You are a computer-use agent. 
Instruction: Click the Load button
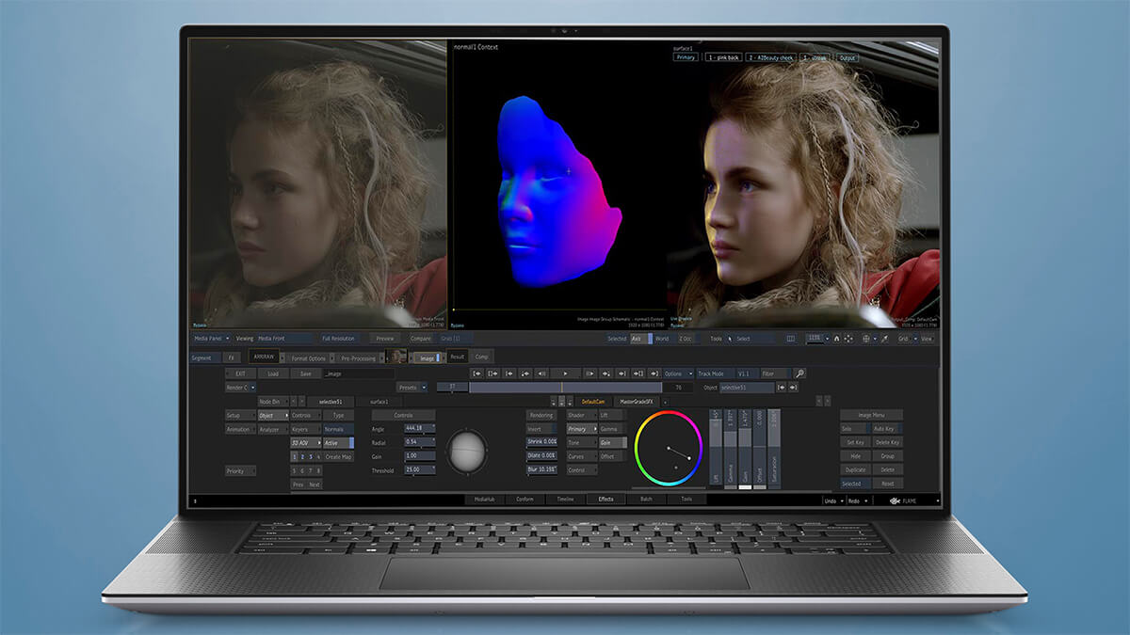(273, 373)
